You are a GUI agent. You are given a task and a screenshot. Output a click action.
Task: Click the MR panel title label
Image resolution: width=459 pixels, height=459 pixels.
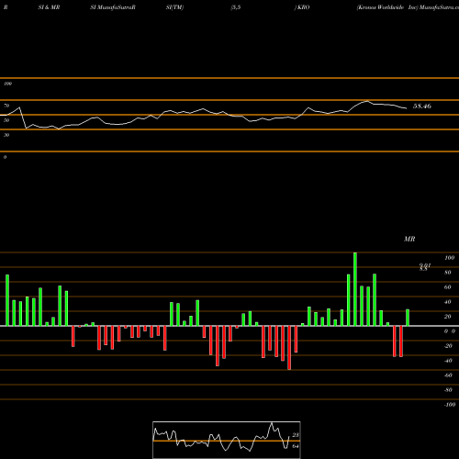point(409,239)
